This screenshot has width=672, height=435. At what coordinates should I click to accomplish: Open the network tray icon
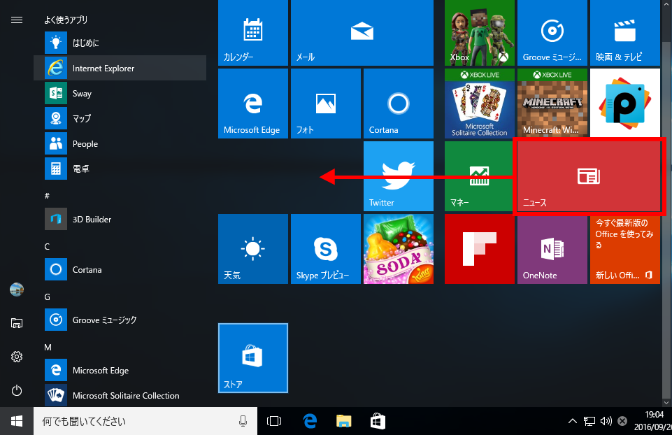[x=589, y=421]
